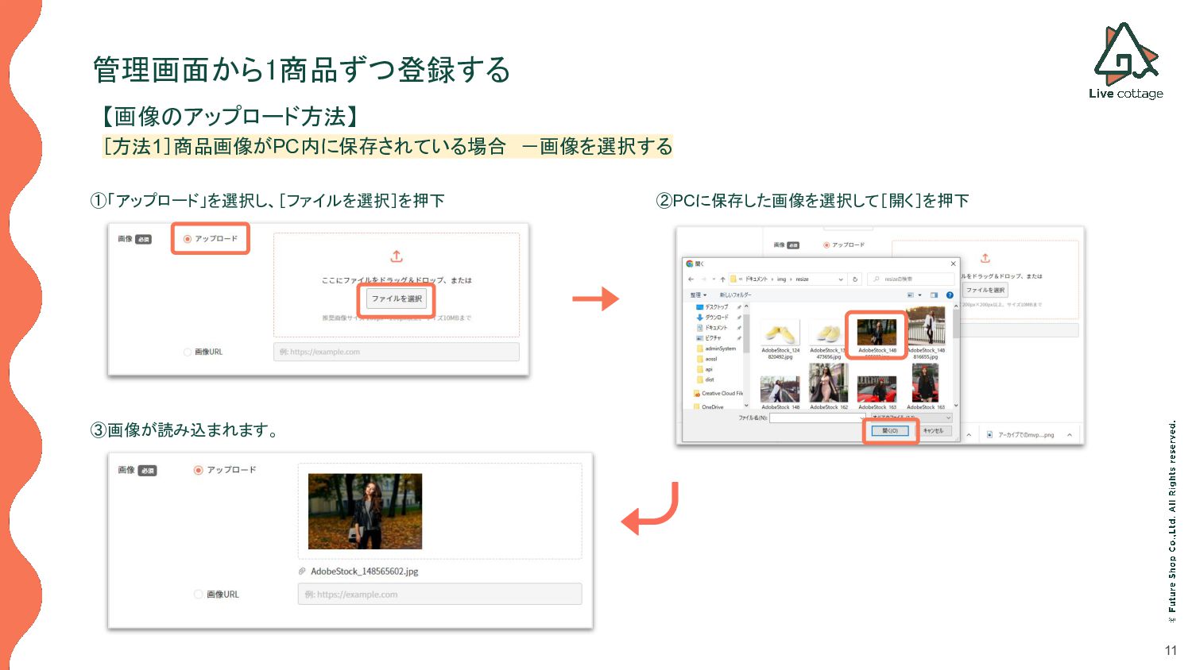Open the api folder in sidebar
This screenshot has height=670, width=1192.
tap(705, 369)
